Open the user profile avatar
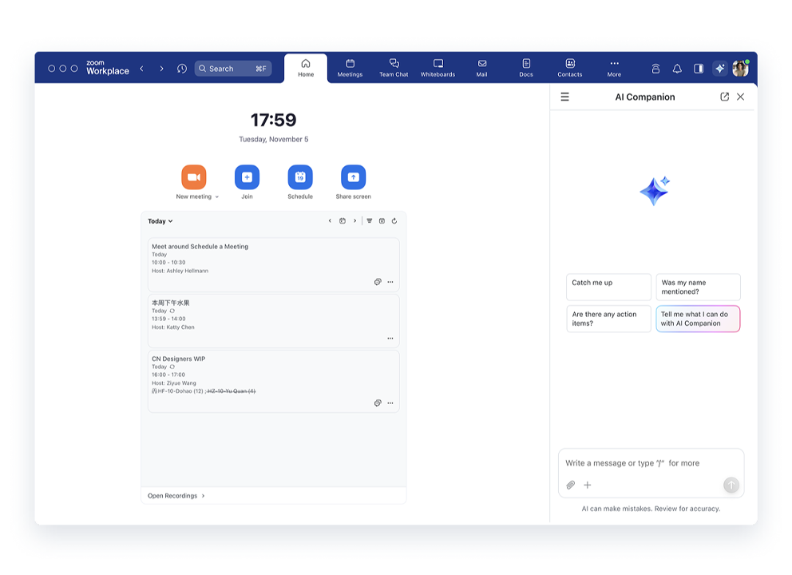Viewport: 792px width, 575px height. pos(740,69)
